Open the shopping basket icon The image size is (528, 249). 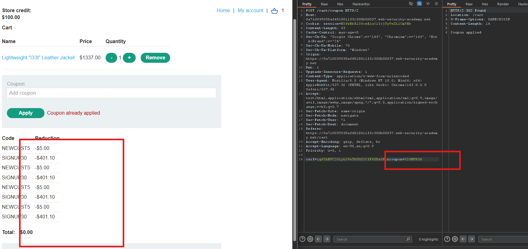click(274, 11)
